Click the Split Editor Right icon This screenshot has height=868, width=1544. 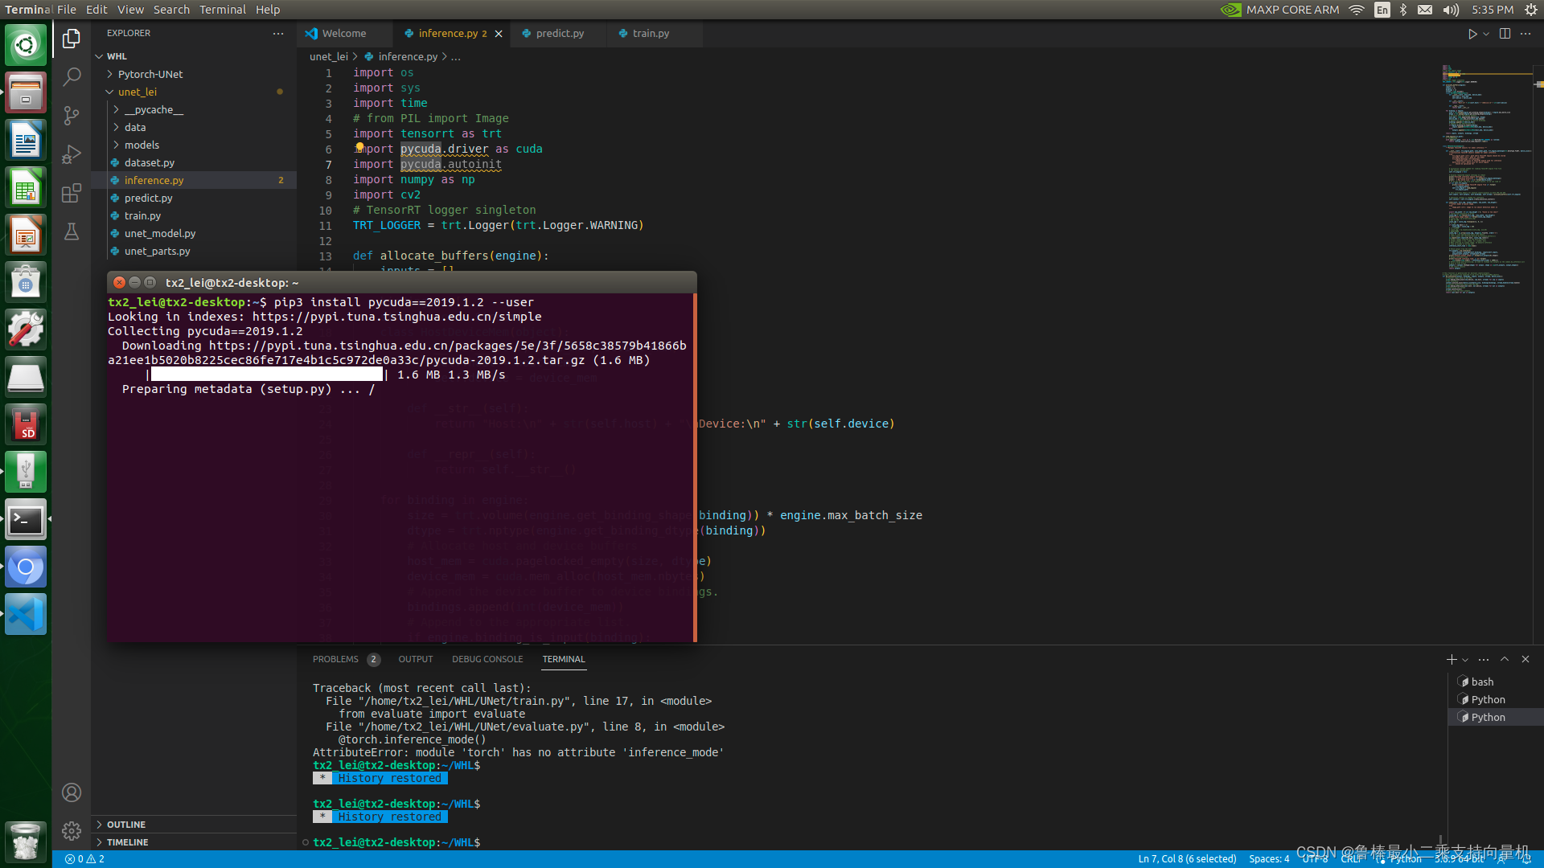tap(1505, 34)
